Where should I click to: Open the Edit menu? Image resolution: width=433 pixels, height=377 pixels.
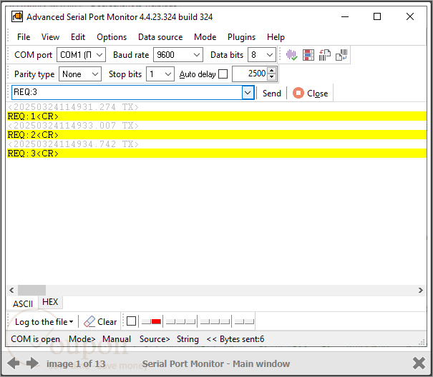coord(78,37)
